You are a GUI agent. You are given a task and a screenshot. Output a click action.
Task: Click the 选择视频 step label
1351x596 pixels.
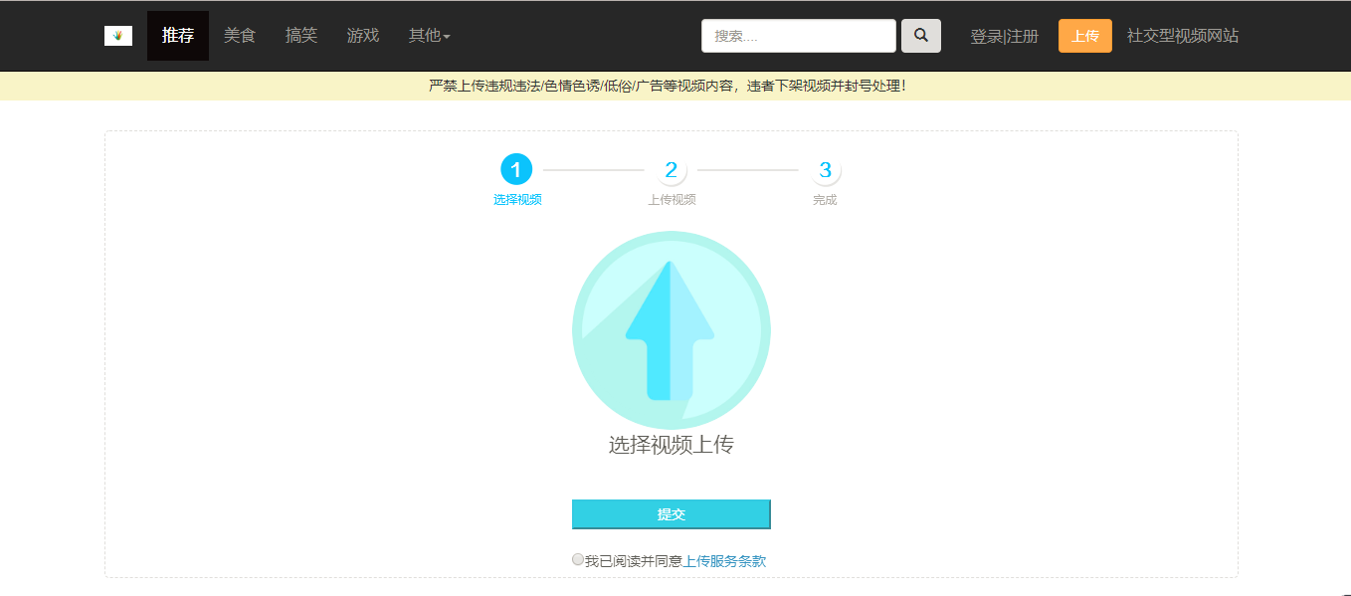click(517, 200)
